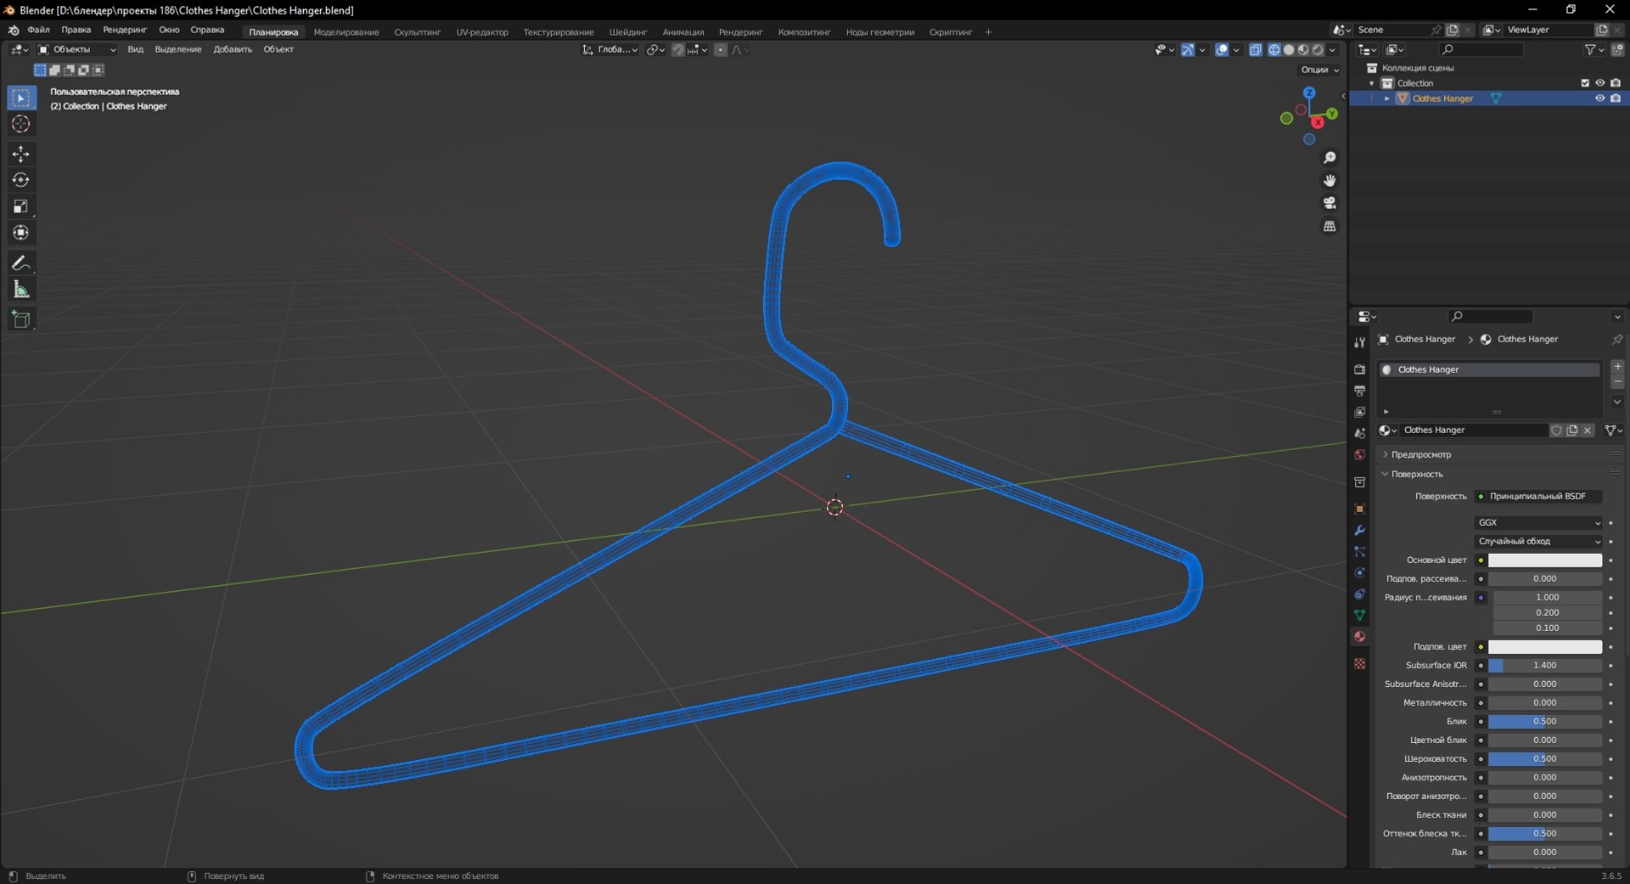The width and height of the screenshot is (1630, 884).
Task: Click the Принципиальный BSDF surface shader button
Action: point(1537,497)
